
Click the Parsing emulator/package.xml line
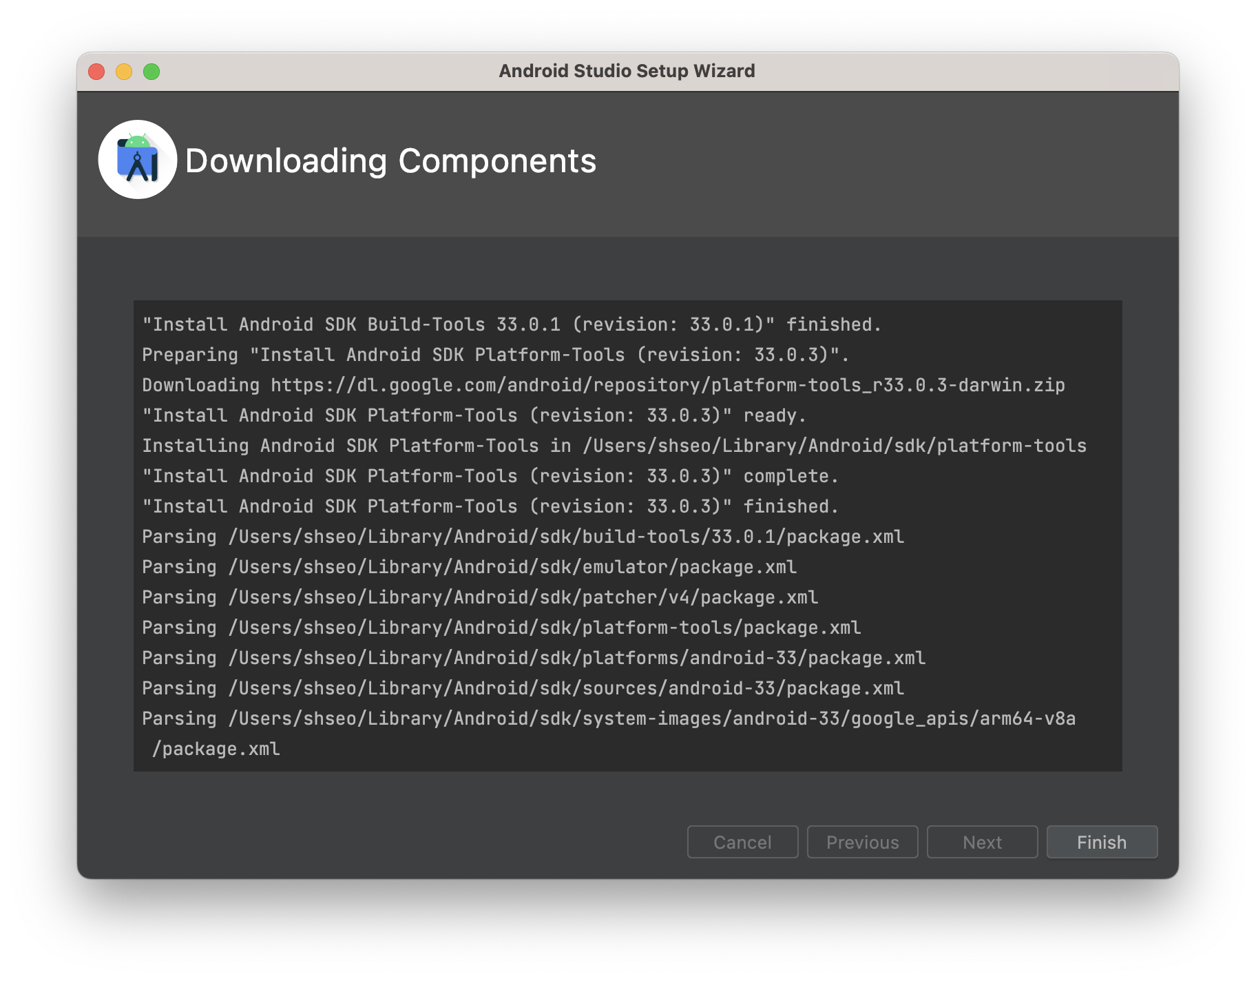tap(470, 567)
